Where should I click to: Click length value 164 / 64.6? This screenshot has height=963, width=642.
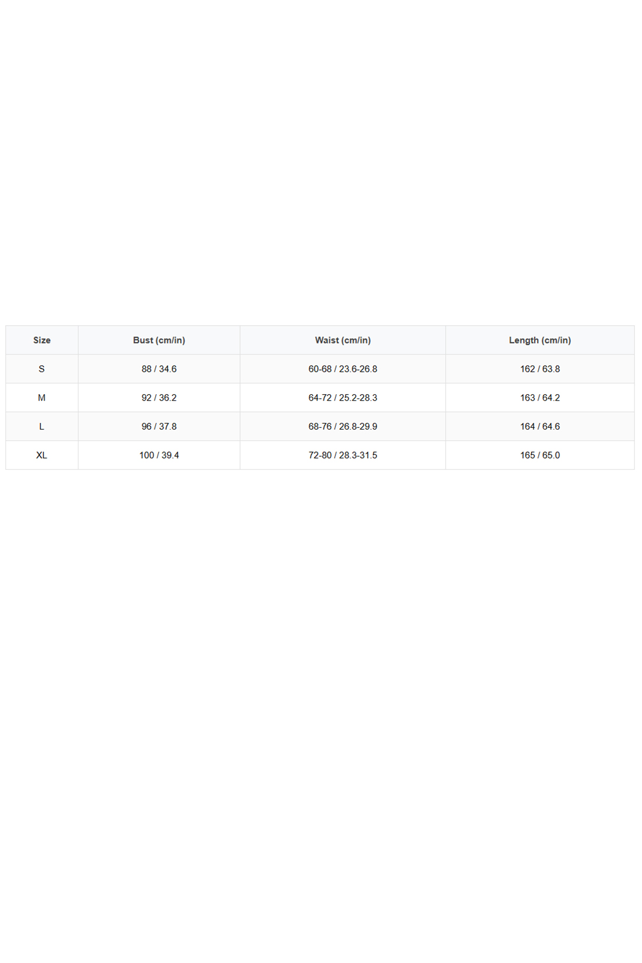[540, 427]
